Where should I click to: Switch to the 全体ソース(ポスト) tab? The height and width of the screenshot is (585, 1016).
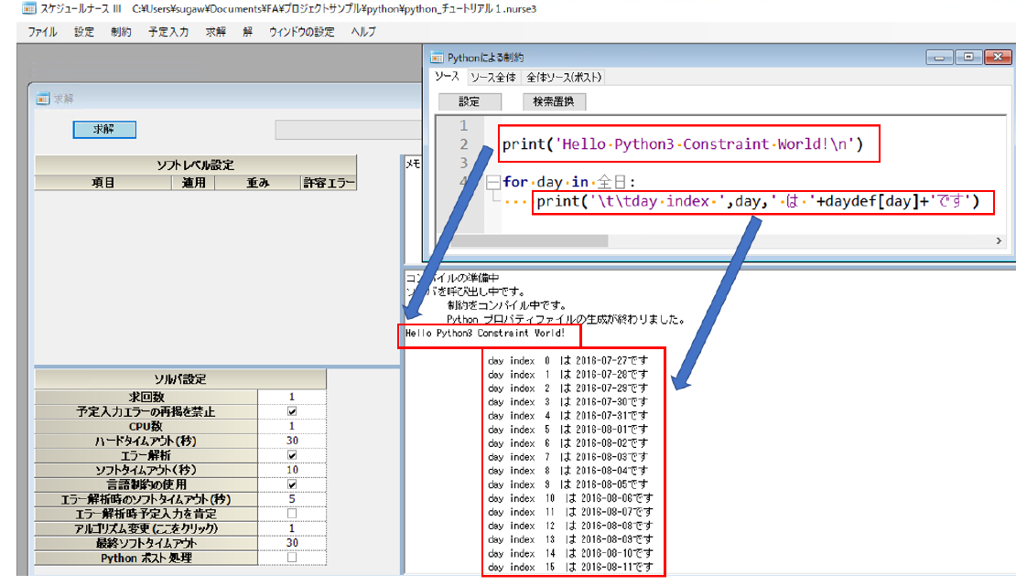pos(564,78)
